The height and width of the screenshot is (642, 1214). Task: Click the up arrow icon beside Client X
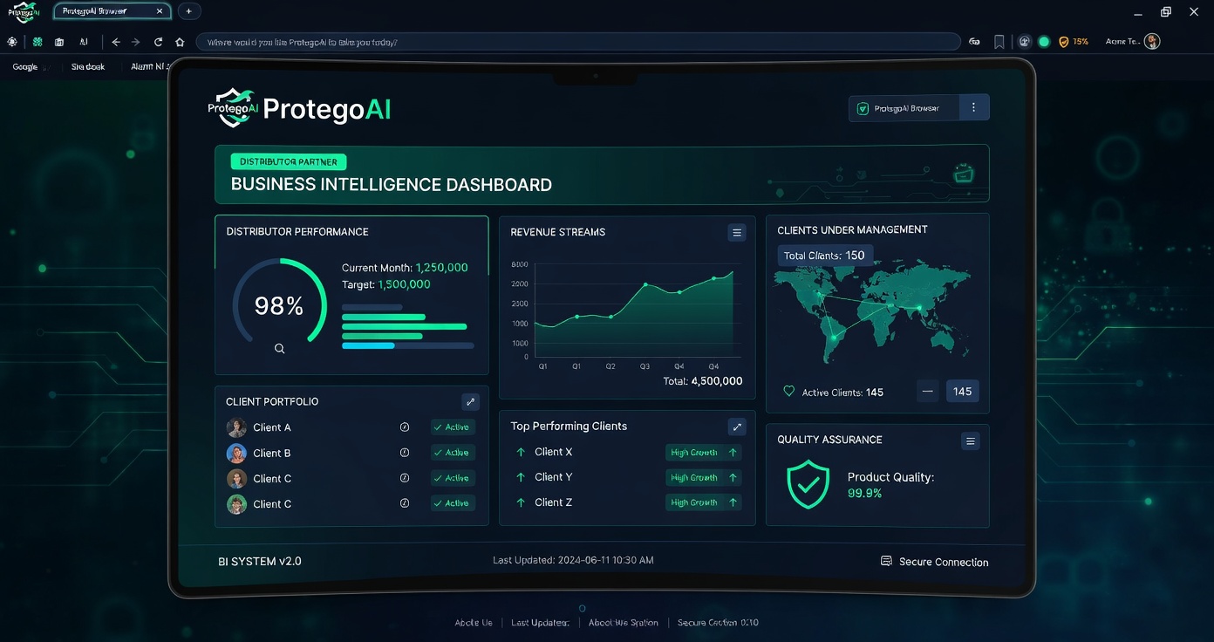(x=521, y=452)
